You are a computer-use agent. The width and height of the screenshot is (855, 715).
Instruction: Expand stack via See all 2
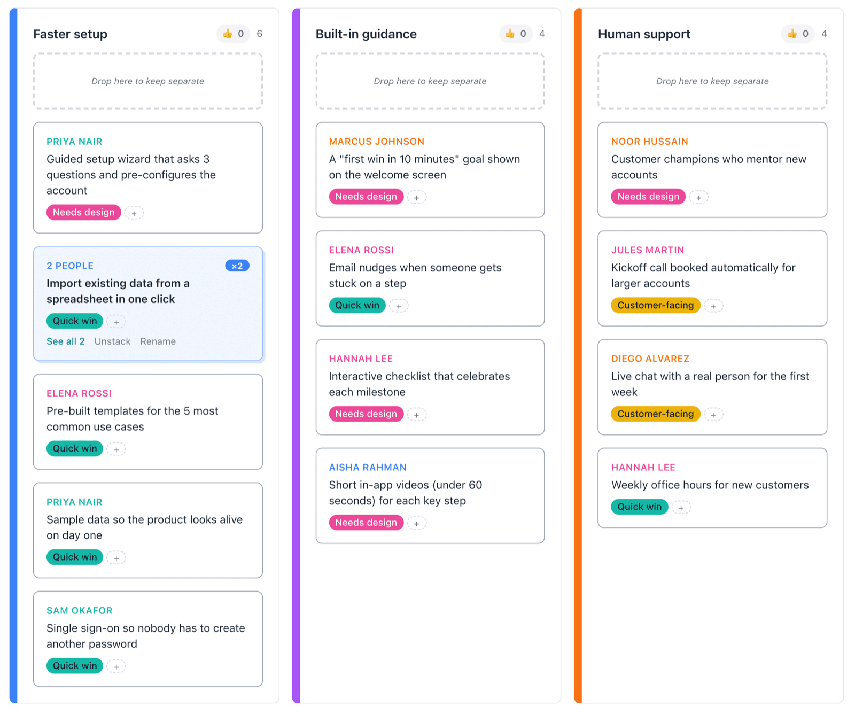[66, 341]
